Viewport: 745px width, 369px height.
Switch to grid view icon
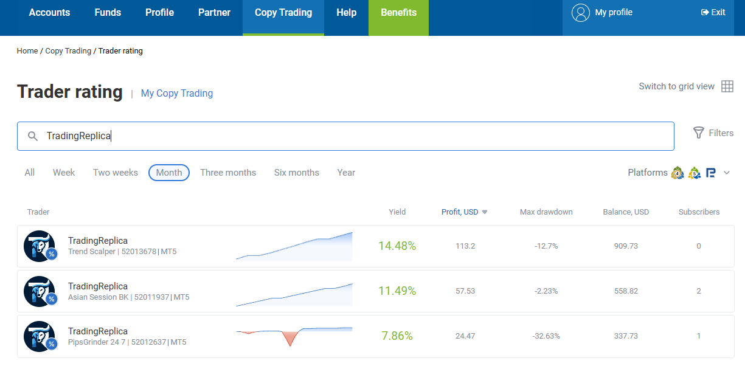point(727,86)
